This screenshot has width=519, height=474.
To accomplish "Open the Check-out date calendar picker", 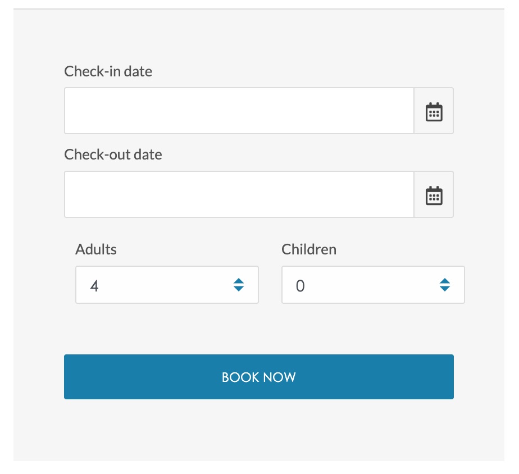I will click(x=434, y=195).
